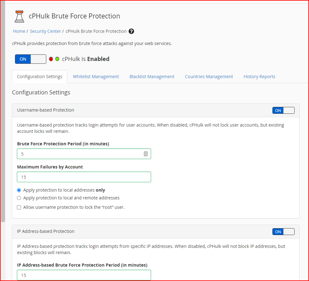
Task: Select 'Apply protection to local addresses only'
Action: (19, 190)
